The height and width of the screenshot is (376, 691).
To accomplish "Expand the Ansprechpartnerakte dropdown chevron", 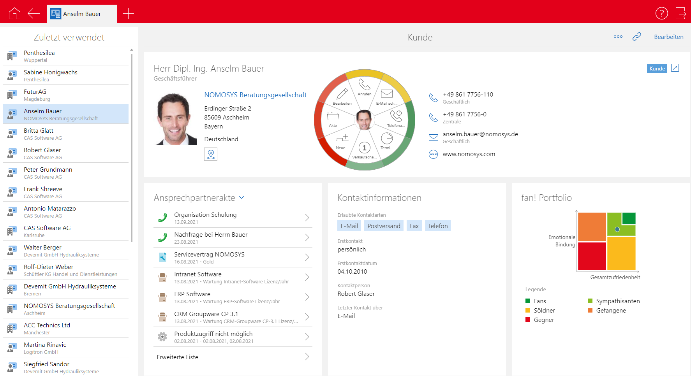I will [x=241, y=197].
